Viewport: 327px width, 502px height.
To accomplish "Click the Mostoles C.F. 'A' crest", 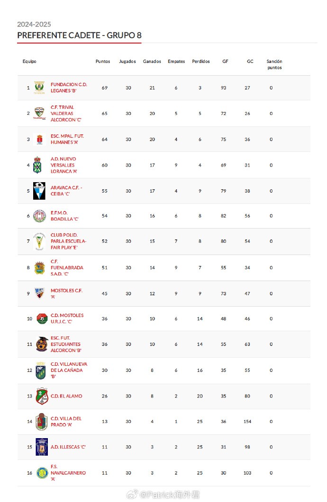I will pyautogui.click(x=39, y=293).
